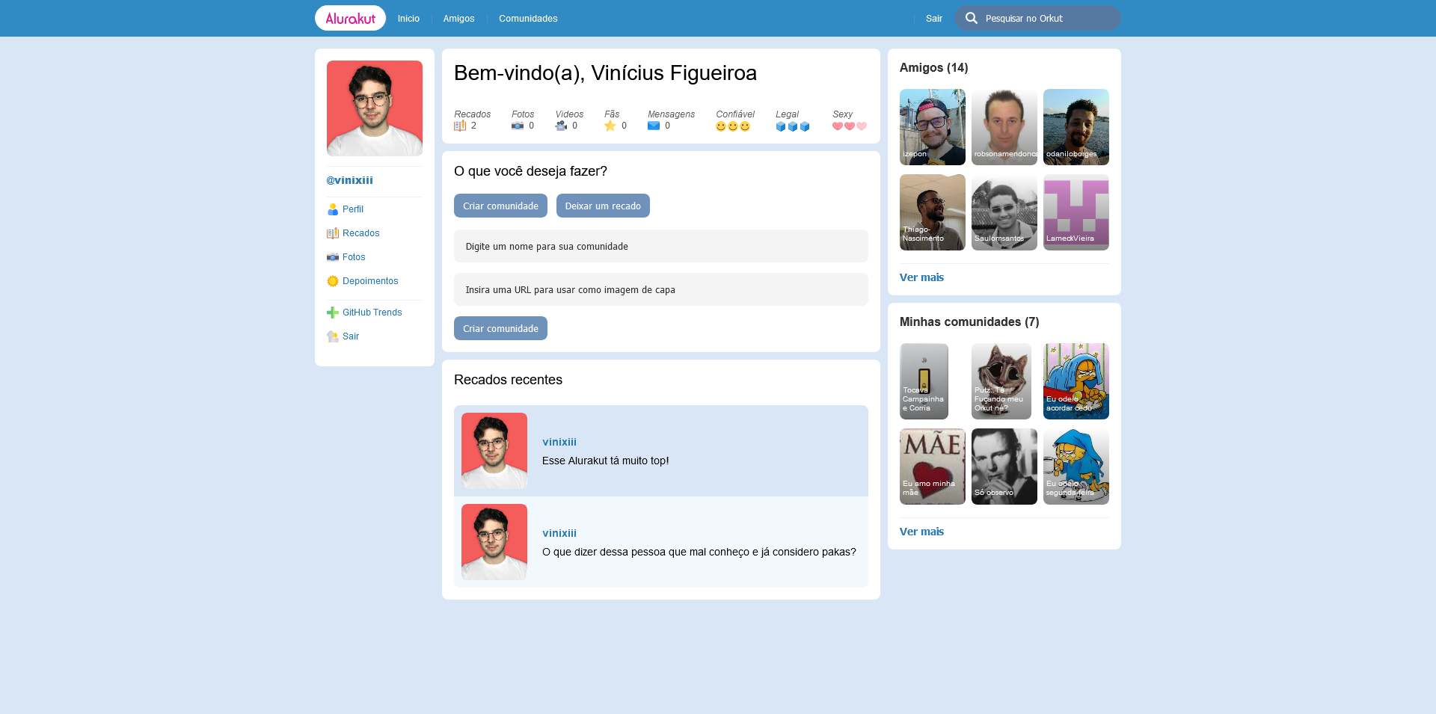Open the @vinixiii profile link
Viewport: 1436px width, 714px height.
349,180
